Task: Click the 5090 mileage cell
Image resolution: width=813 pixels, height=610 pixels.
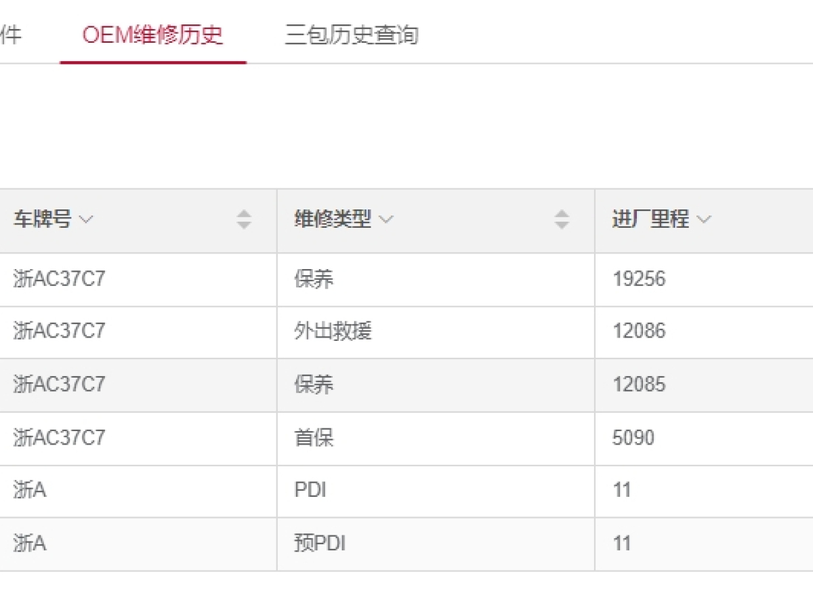Action: (x=633, y=438)
